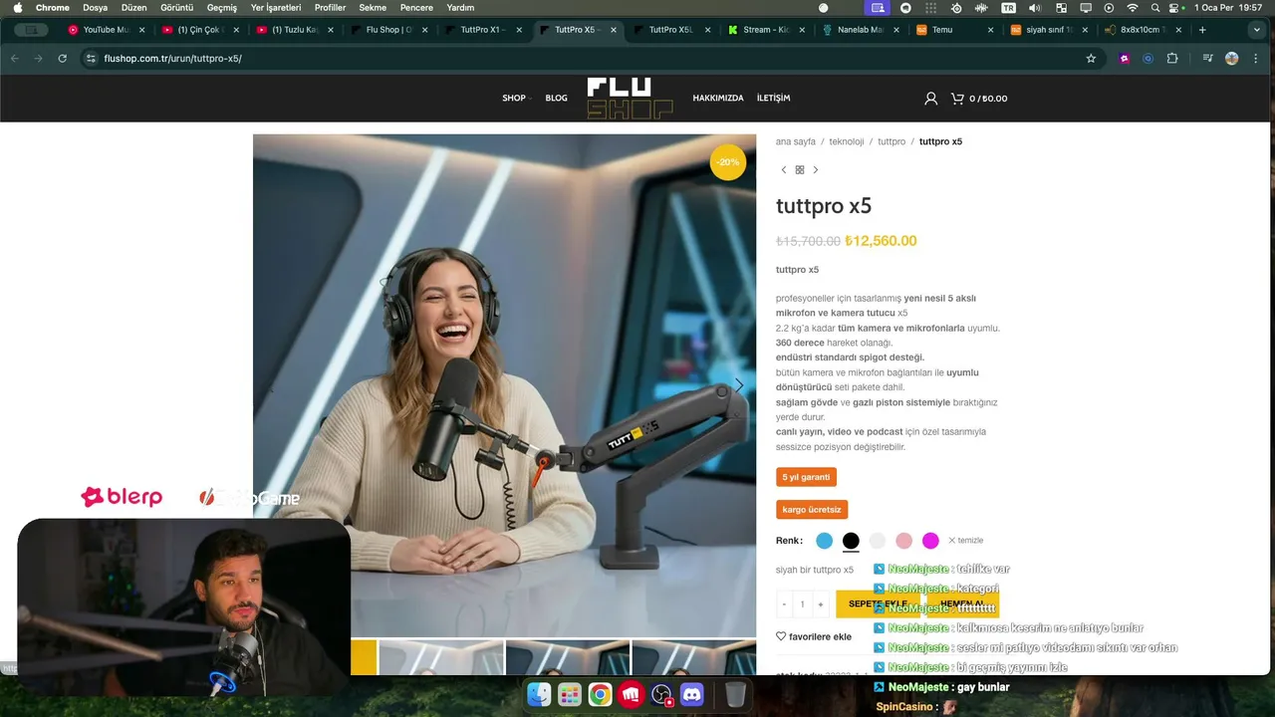
Task: Expand the SHOP dropdown menu
Action: pyautogui.click(x=517, y=99)
